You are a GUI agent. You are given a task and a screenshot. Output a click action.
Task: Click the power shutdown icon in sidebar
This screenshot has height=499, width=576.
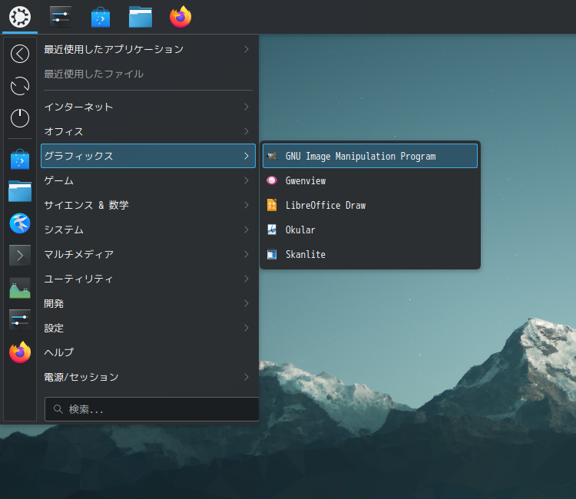(20, 118)
